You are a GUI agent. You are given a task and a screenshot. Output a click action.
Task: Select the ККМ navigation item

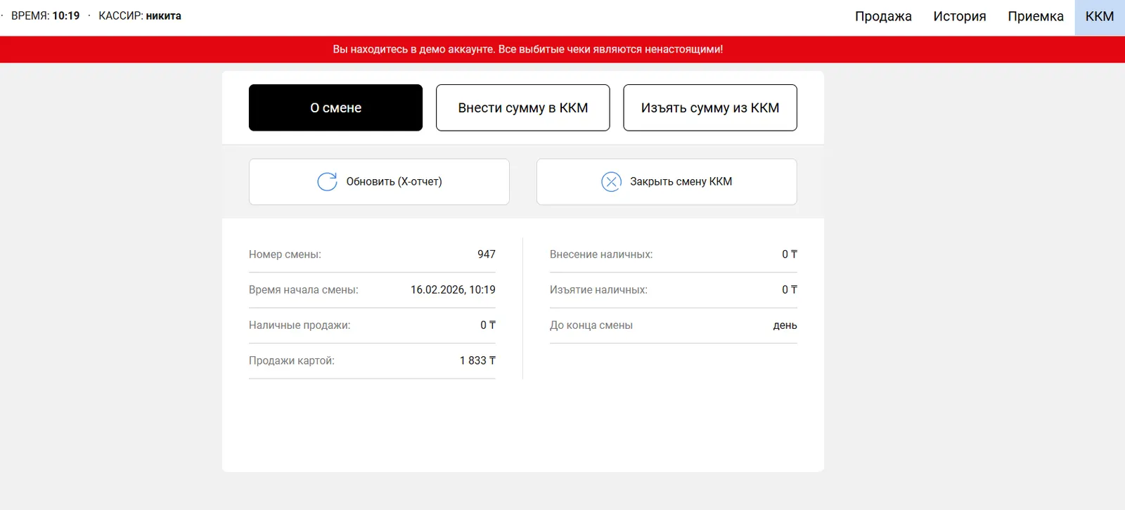click(1099, 17)
